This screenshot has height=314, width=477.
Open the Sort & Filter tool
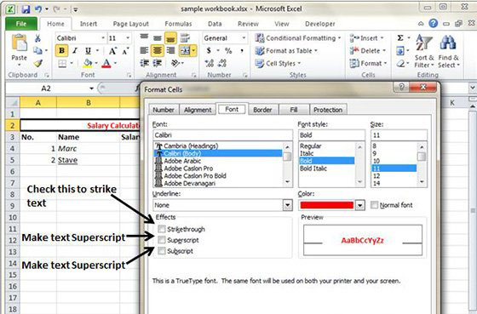coord(424,51)
